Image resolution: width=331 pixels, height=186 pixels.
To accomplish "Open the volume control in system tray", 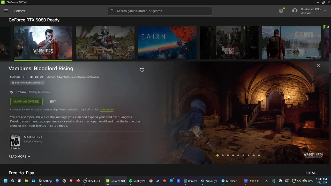I will (x=299, y=181).
